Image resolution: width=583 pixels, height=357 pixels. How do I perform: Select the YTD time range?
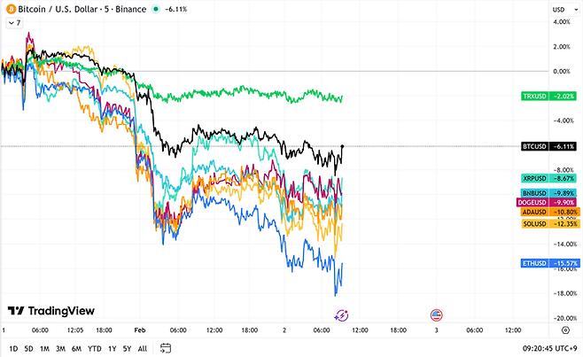point(94,347)
